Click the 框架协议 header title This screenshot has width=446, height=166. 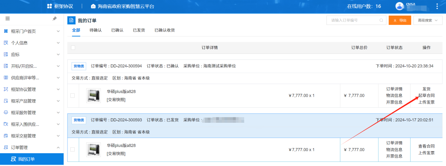[x=64, y=6]
